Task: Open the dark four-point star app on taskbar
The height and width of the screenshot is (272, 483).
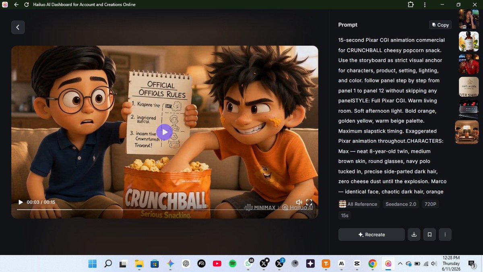Action: [310, 264]
